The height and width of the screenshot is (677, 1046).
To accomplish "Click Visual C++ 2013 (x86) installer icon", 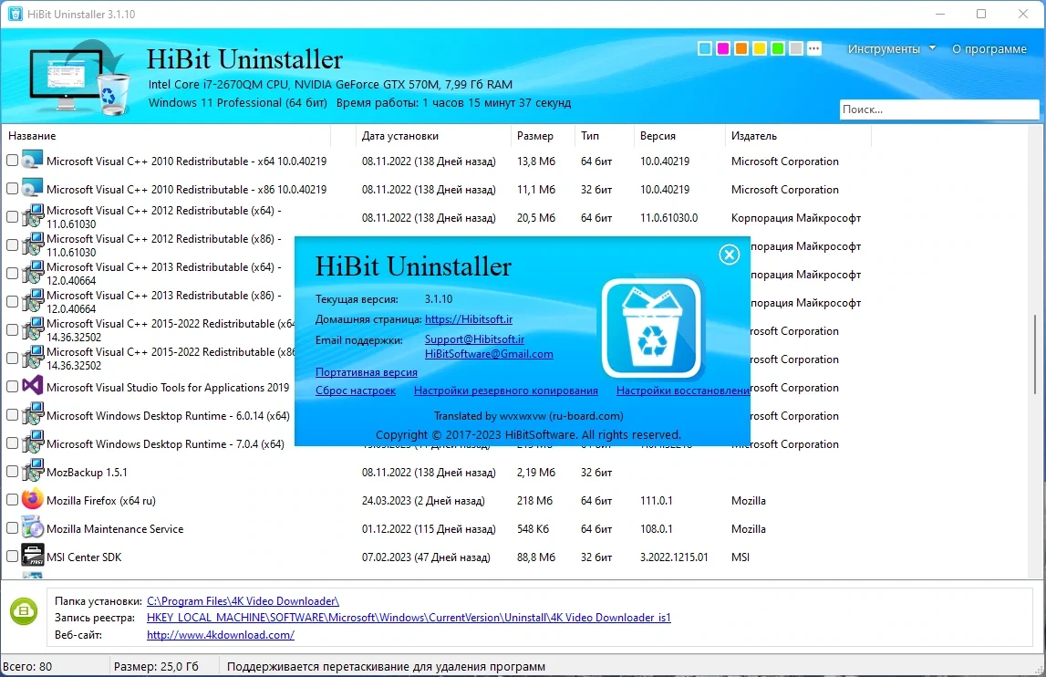I will (32, 300).
